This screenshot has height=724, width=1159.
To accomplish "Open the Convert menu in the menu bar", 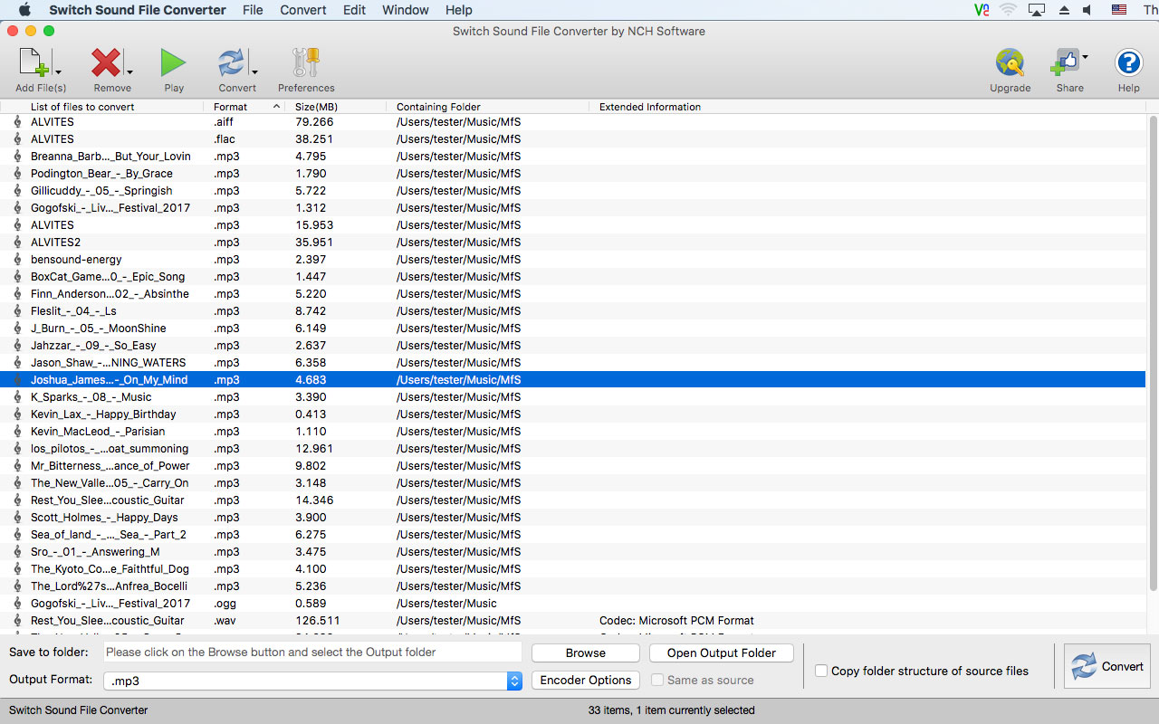I will click(x=303, y=10).
